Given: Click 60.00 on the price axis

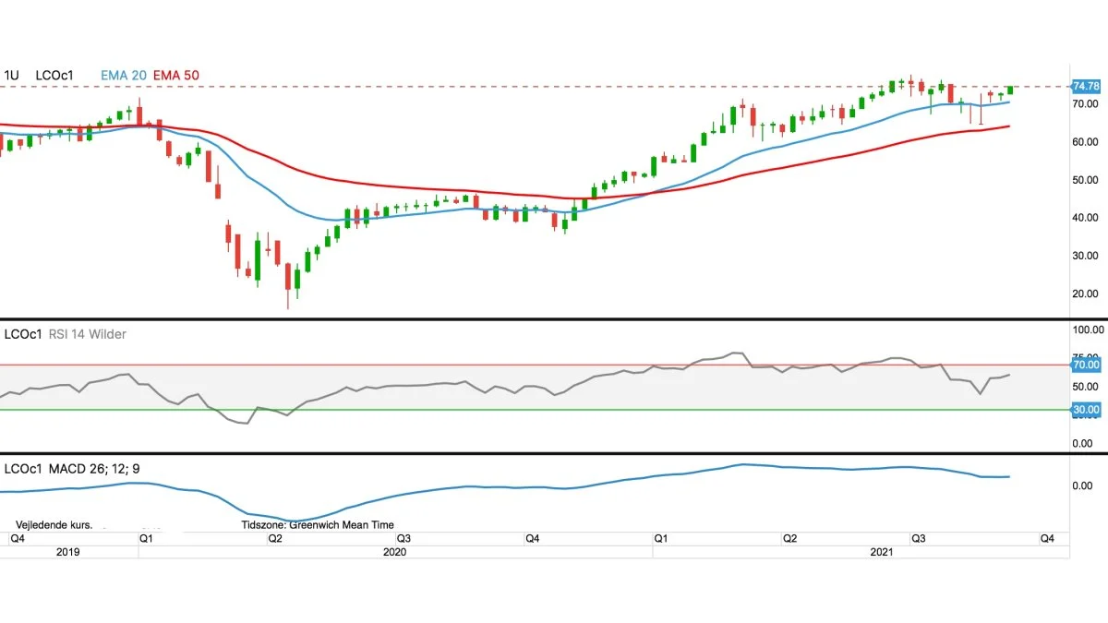Looking at the screenshot, I should tap(1086, 142).
